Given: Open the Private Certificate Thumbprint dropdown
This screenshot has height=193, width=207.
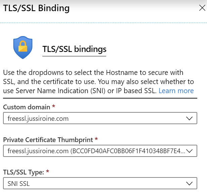Looking at the screenshot, I should coord(100,151).
